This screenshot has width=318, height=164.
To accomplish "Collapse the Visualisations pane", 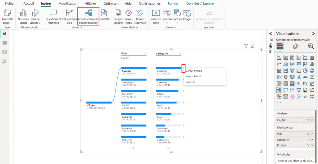I will (313, 34).
